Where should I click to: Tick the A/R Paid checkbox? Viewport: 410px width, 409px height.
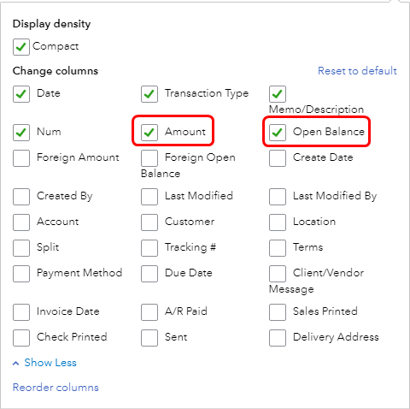click(x=149, y=312)
